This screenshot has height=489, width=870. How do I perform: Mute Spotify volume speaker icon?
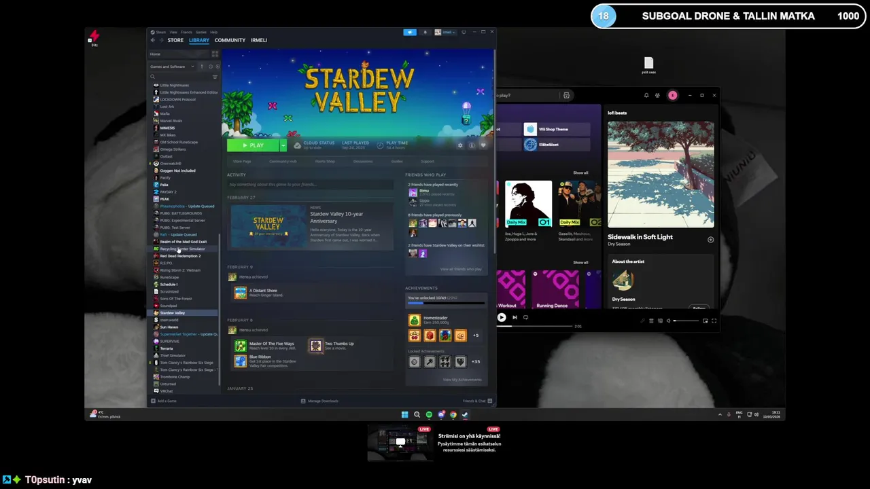tap(668, 321)
